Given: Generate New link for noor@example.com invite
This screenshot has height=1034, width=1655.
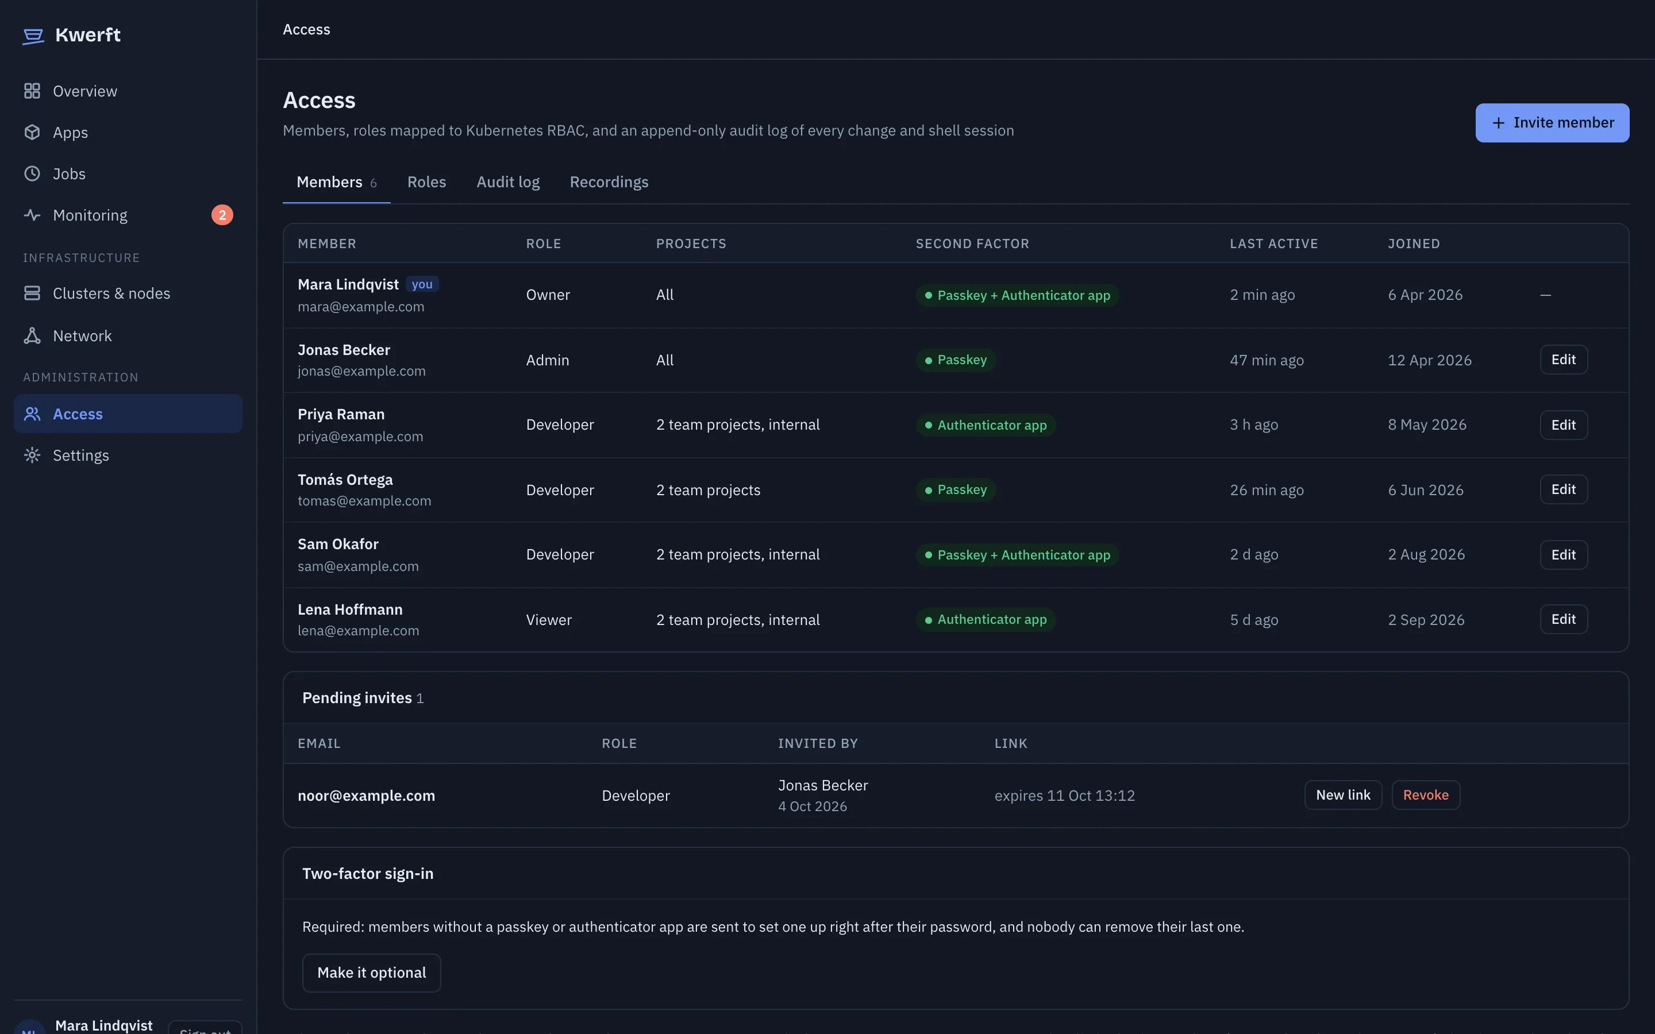Looking at the screenshot, I should click(1343, 794).
